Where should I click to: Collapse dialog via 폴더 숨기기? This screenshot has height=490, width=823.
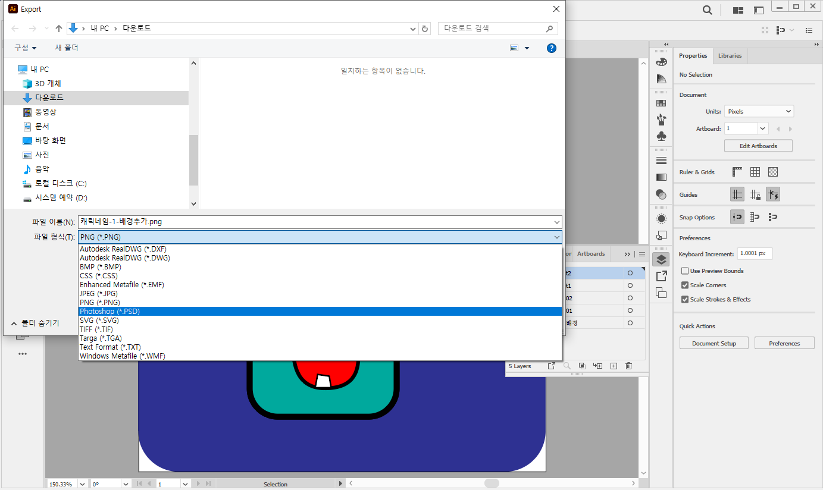[35, 323]
